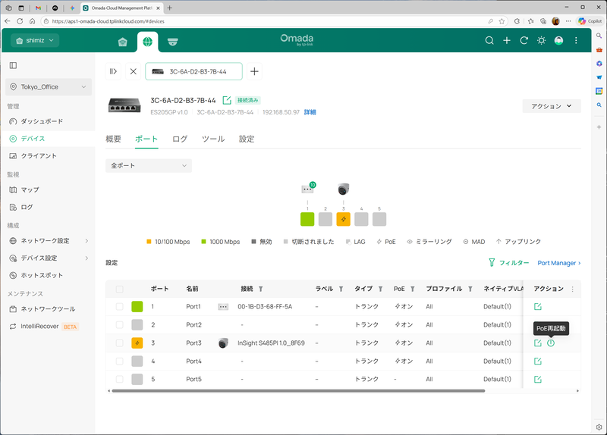Collapse the left sidebar panel icon
This screenshot has width=607, height=435.
click(x=13, y=65)
